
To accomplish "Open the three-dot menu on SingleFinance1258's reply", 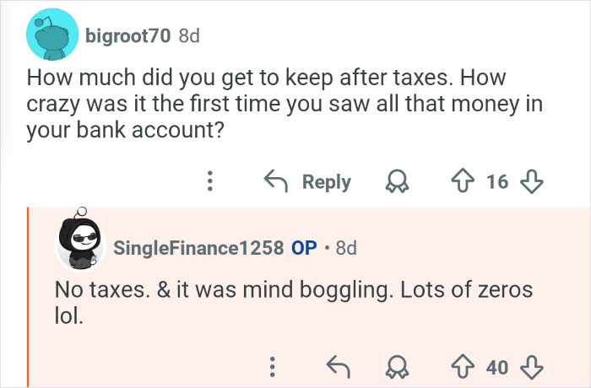I will coord(272,367).
